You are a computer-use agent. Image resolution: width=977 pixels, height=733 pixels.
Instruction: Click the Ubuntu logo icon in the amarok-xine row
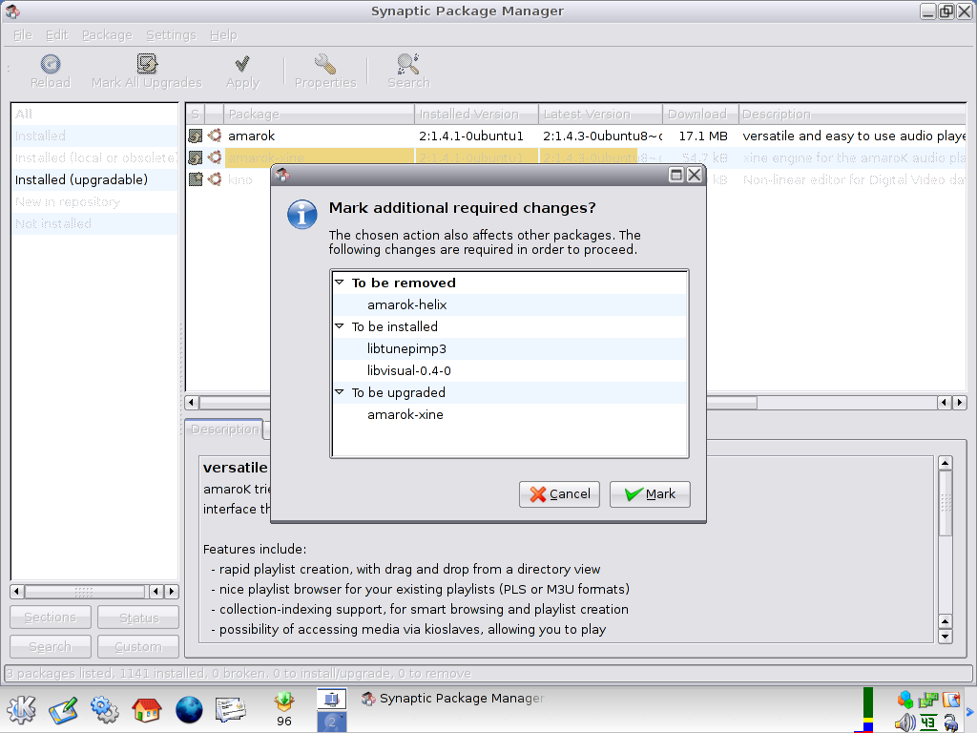[x=215, y=157]
